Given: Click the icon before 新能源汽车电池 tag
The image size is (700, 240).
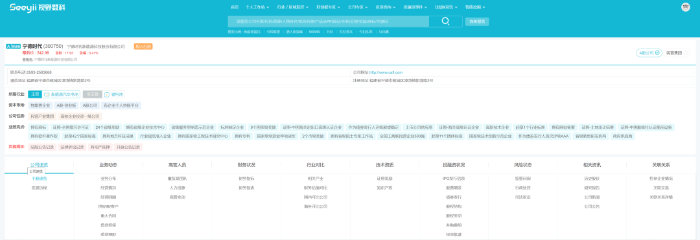Looking at the screenshot, I should pyautogui.click(x=47, y=94).
